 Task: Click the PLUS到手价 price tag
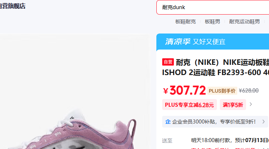[222, 91]
